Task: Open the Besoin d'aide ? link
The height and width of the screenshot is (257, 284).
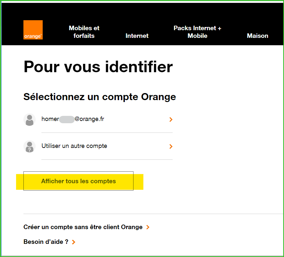Action: (46, 242)
